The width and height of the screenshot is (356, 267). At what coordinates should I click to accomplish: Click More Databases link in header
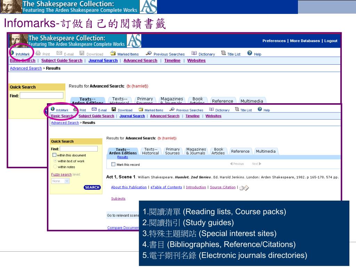(x=305, y=41)
